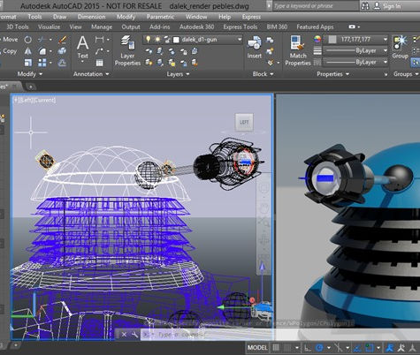Click the binoculars search icon
The width and height of the screenshot is (420, 355).
click(x=365, y=6)
